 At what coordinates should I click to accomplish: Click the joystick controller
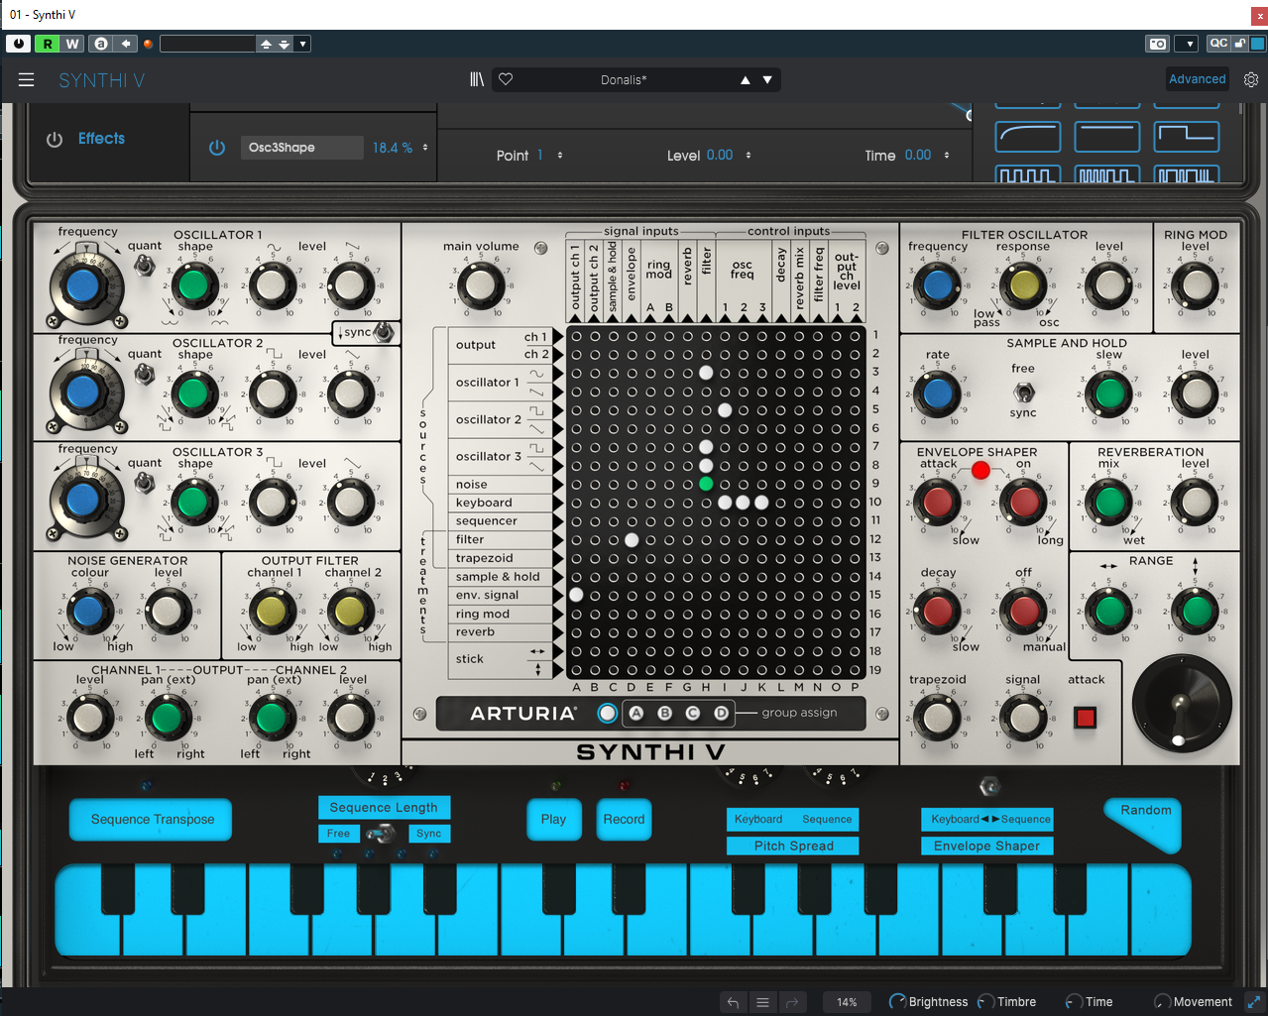coord(1182,706)
